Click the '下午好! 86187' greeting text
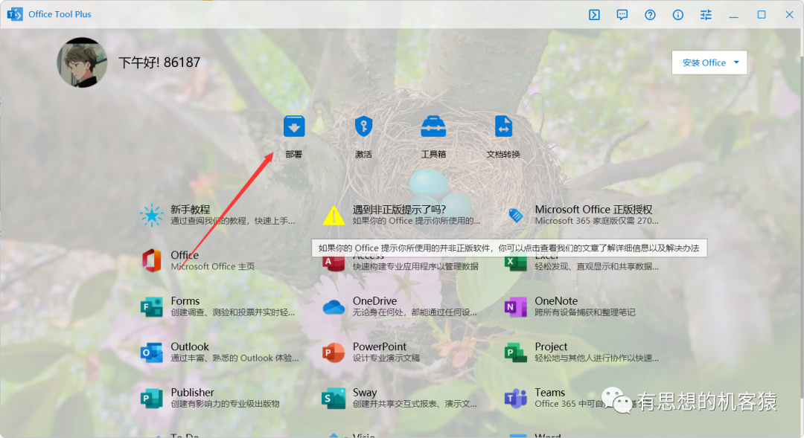Image resolution: width=804 pixels, height=438 pixels. (x=159, y=62)
